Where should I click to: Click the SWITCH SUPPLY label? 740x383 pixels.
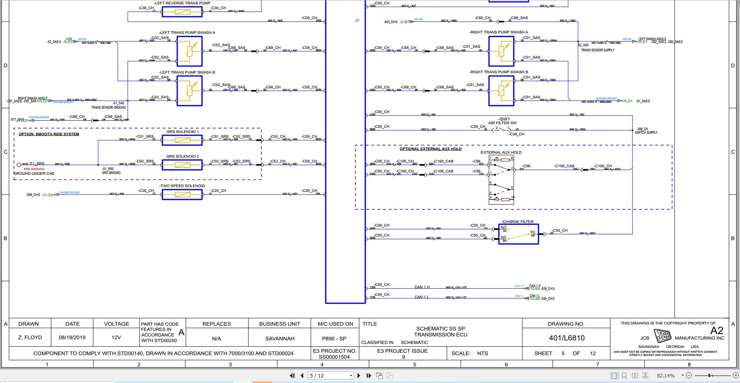[x=646, y=133]
